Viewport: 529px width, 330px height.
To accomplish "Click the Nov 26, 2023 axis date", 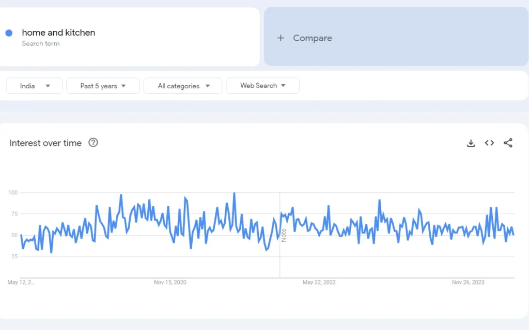I will pos(468,283).
